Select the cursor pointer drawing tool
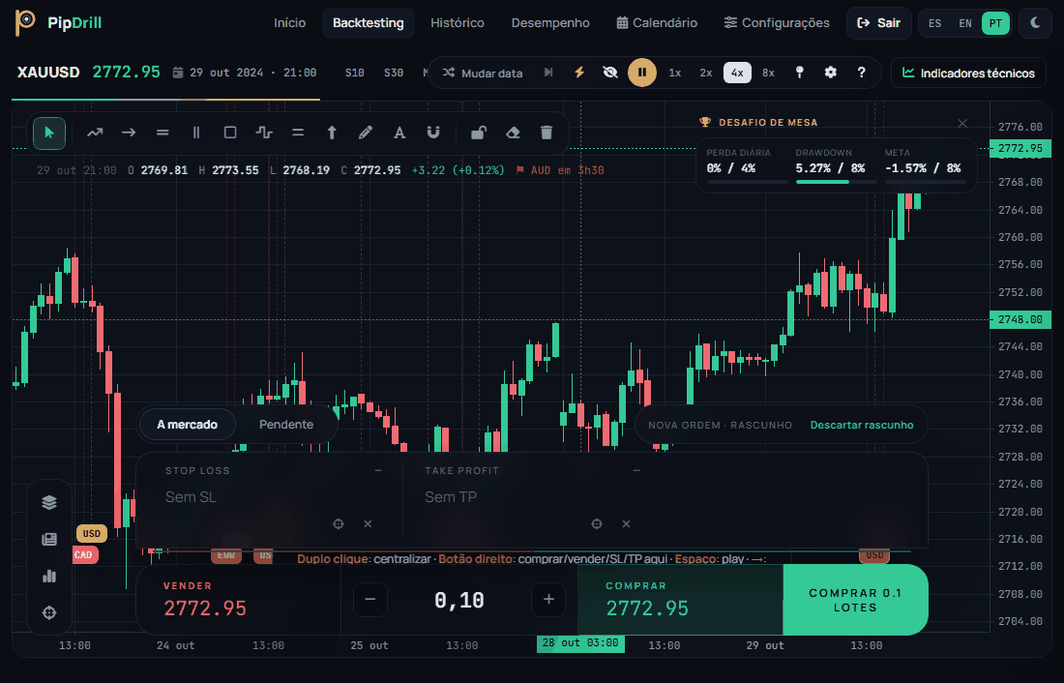This screenshot has height=683, width=1064. pos(49,134)
